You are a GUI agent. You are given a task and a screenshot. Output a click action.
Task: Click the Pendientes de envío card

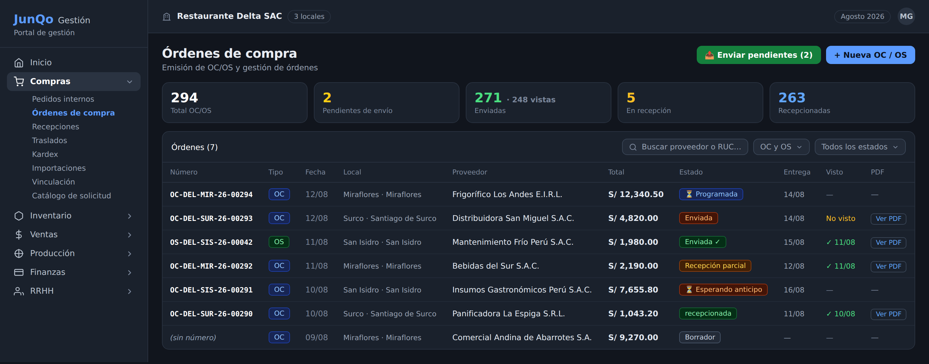pyautogui.click(x=387, y=103)
